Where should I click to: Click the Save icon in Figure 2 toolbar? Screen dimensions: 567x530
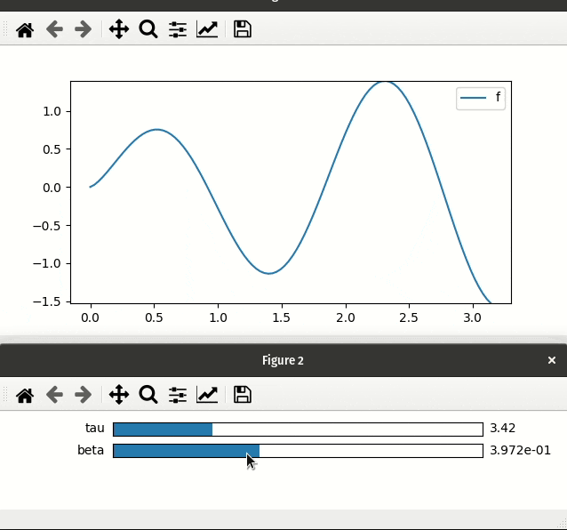coord(242,395)
